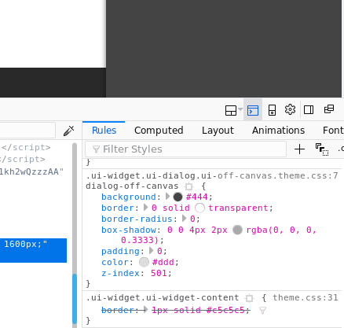Image resolution: width=344 pixels, height=328 pixels.
Task: Open the #ddd color swatch
Action: pos(144,262)
